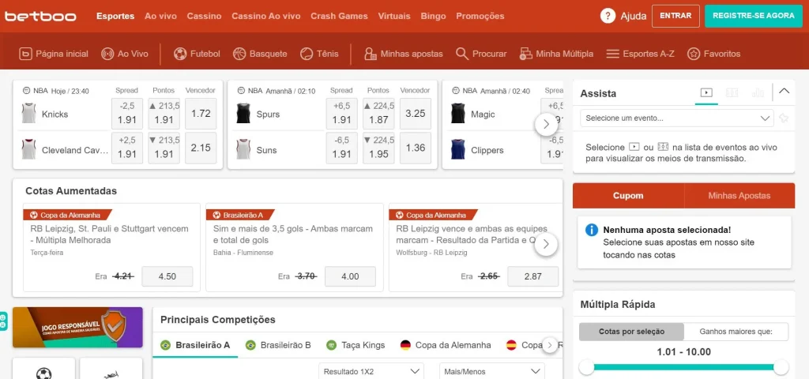The height and width of the screenshot is (379, 809).
Task: Open Esportes top menu
Action: pyautogui.click(x=115, y=16)
